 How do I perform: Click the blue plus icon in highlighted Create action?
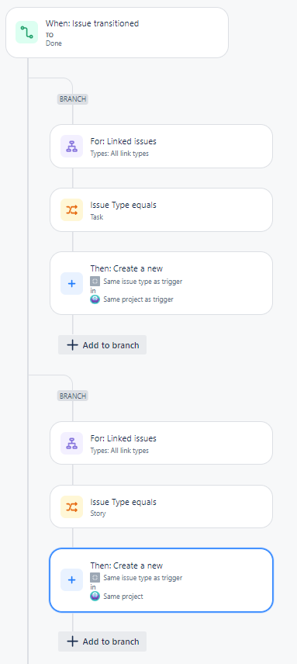pyautogui.click(x=71, y=580)
